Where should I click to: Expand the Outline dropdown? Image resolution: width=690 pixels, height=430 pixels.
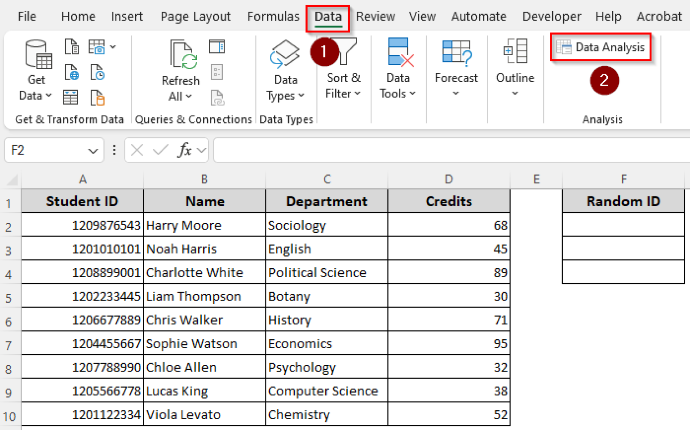(515, 92)
